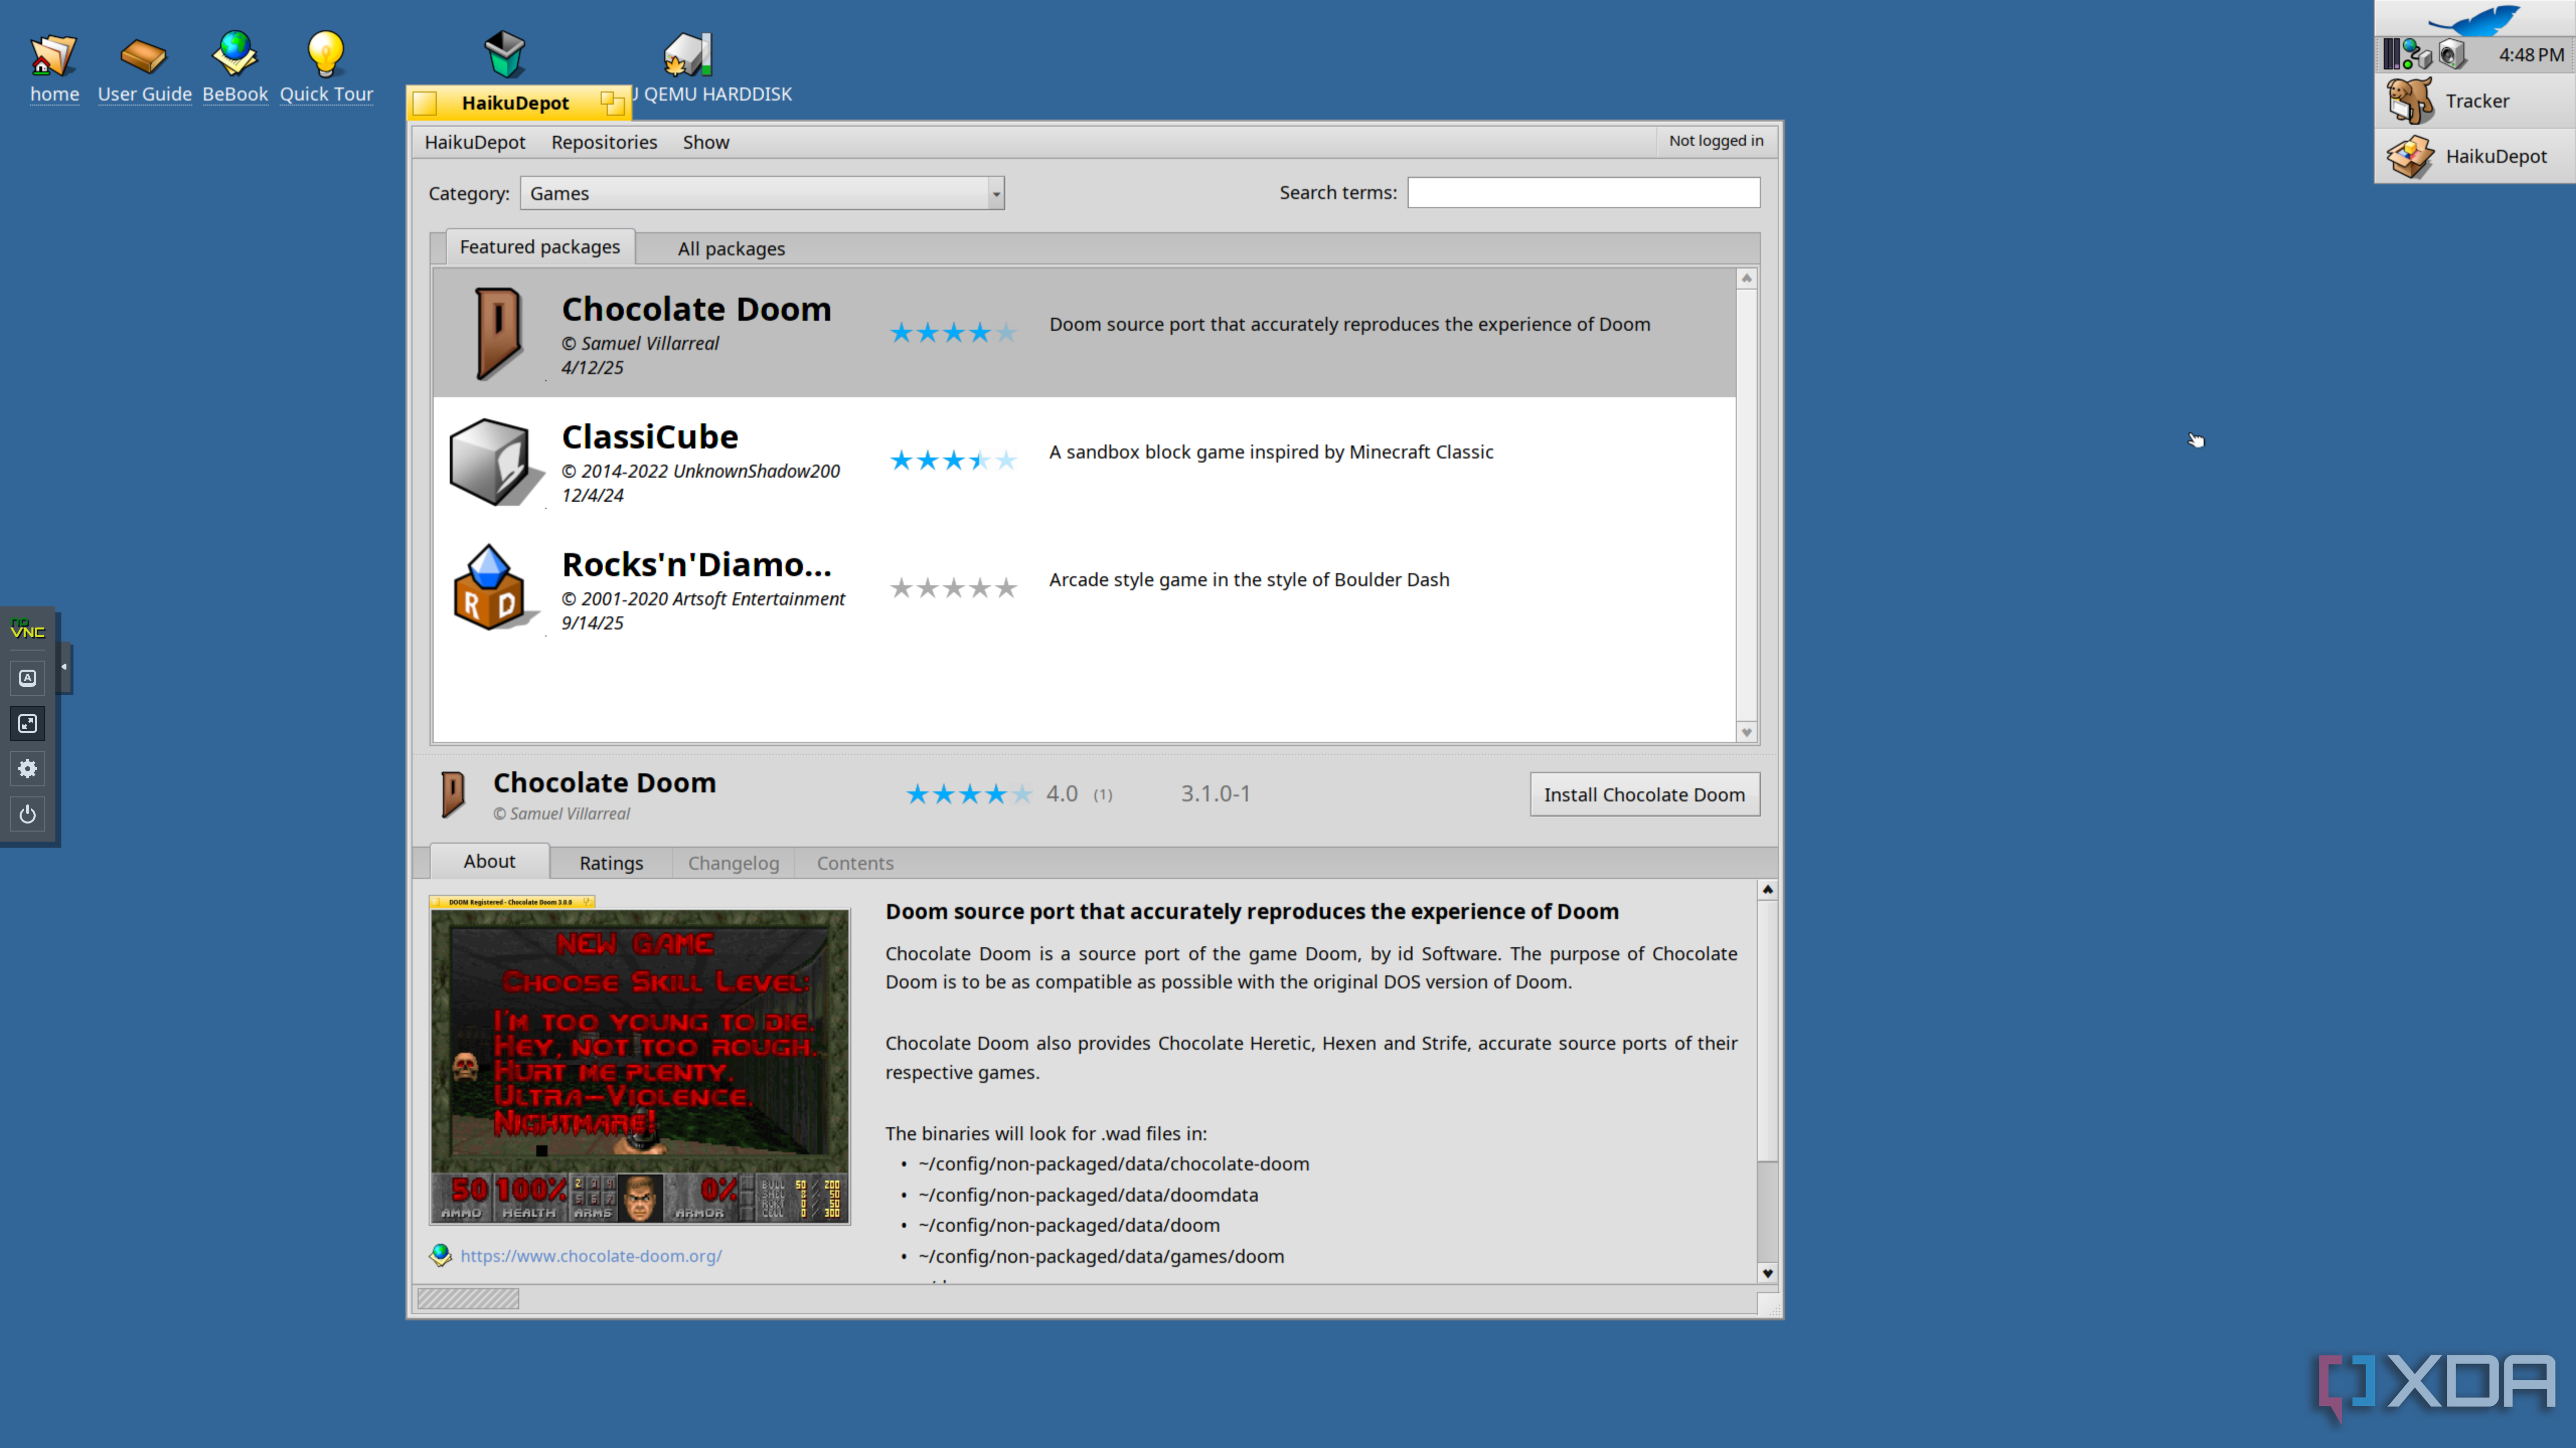The height and width of the screenshot is (1448, 2576).
Task: Click the volume speaker tray icon
Action: click(x=2453, y=54)
